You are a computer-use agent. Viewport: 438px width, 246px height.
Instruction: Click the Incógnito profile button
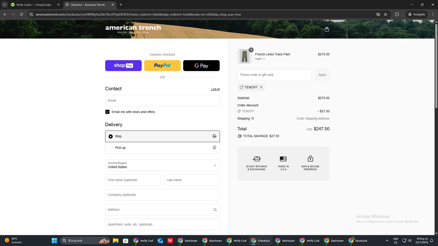point(417,14)
